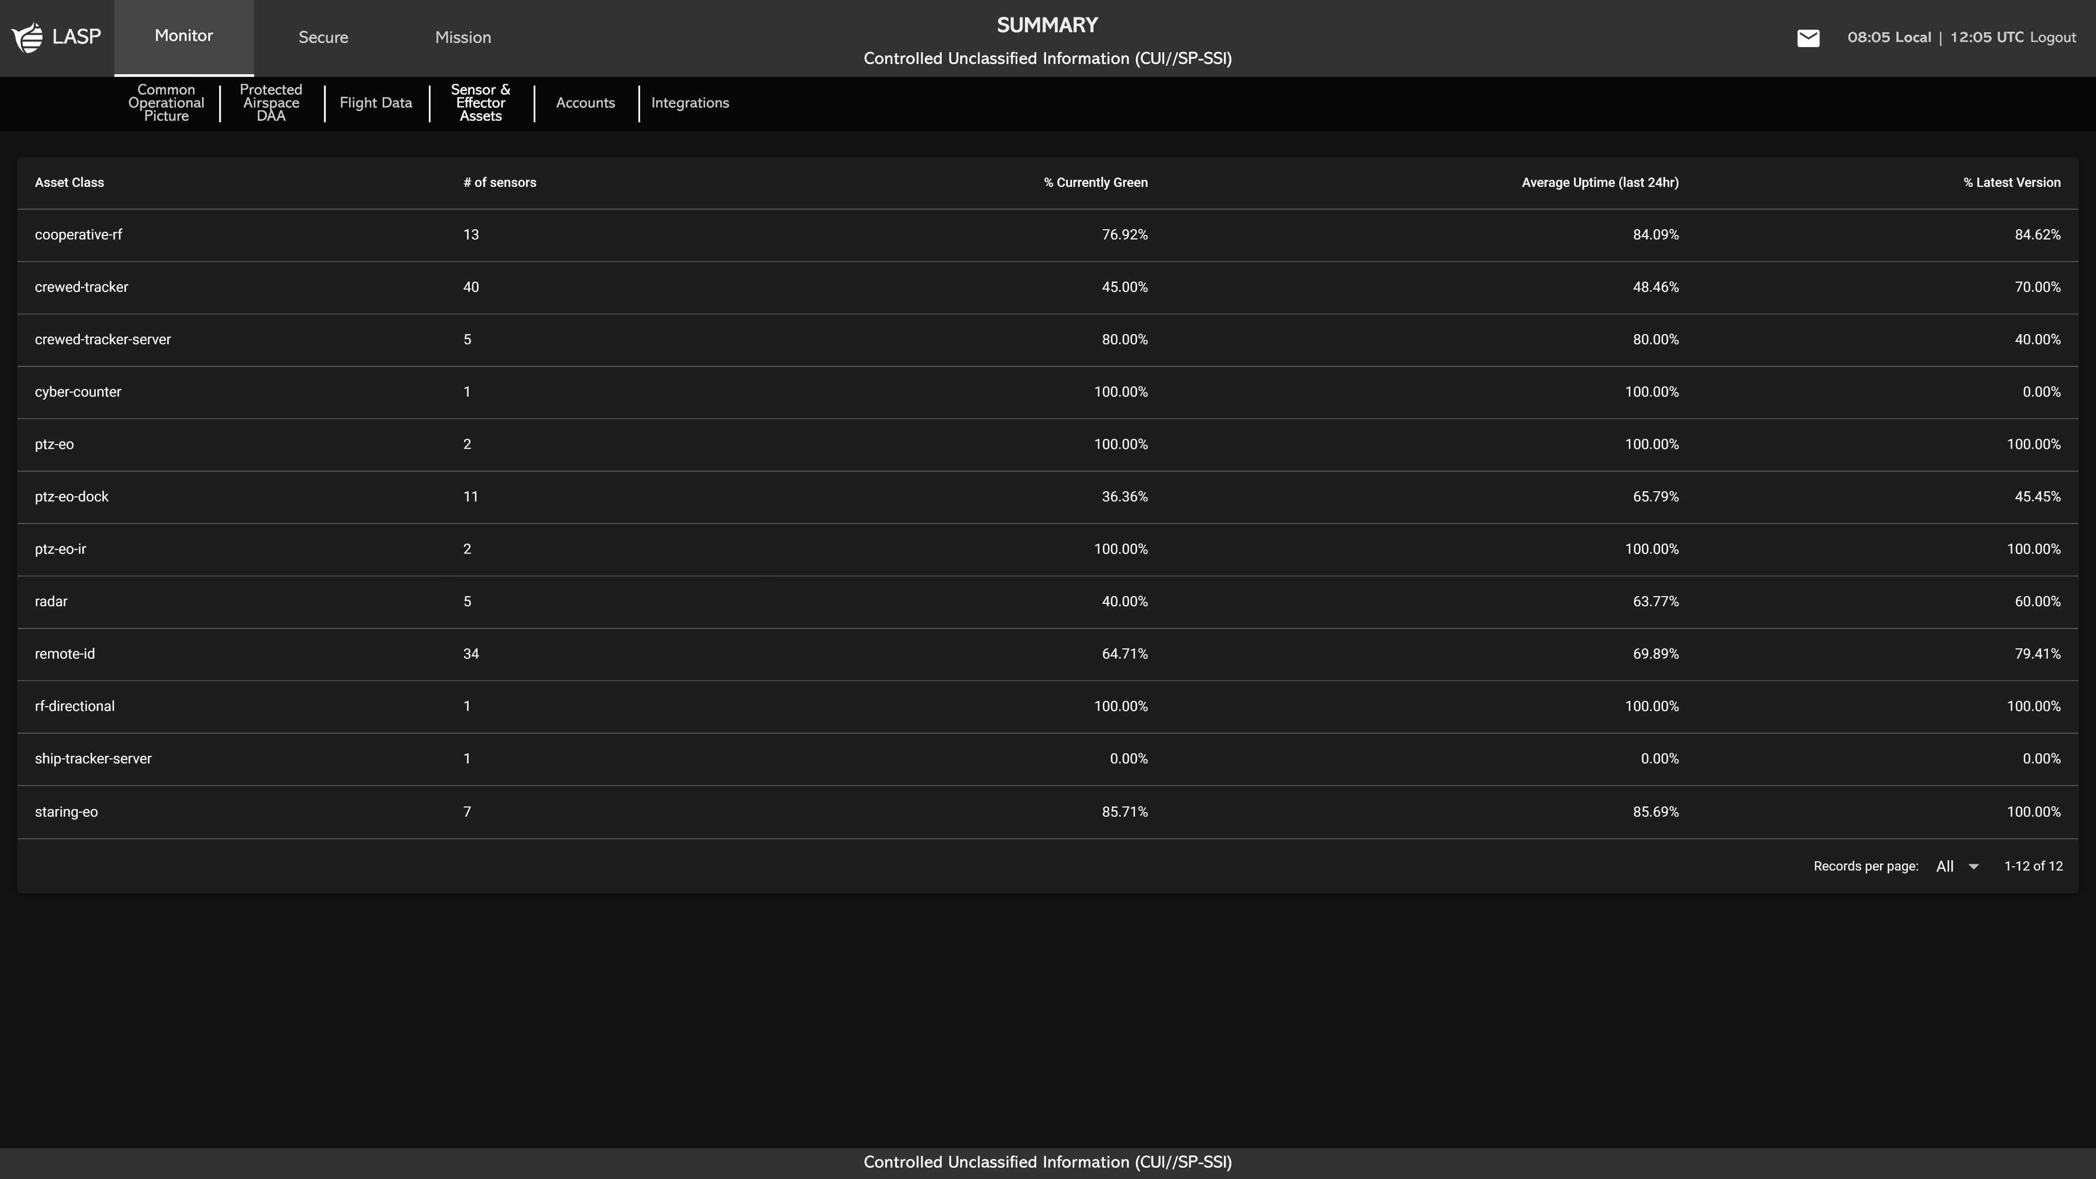Click the 64.71% remote-id green value
Image resolution: width=2096 pixels, height=1179 pixels.
pos(1124,654)
